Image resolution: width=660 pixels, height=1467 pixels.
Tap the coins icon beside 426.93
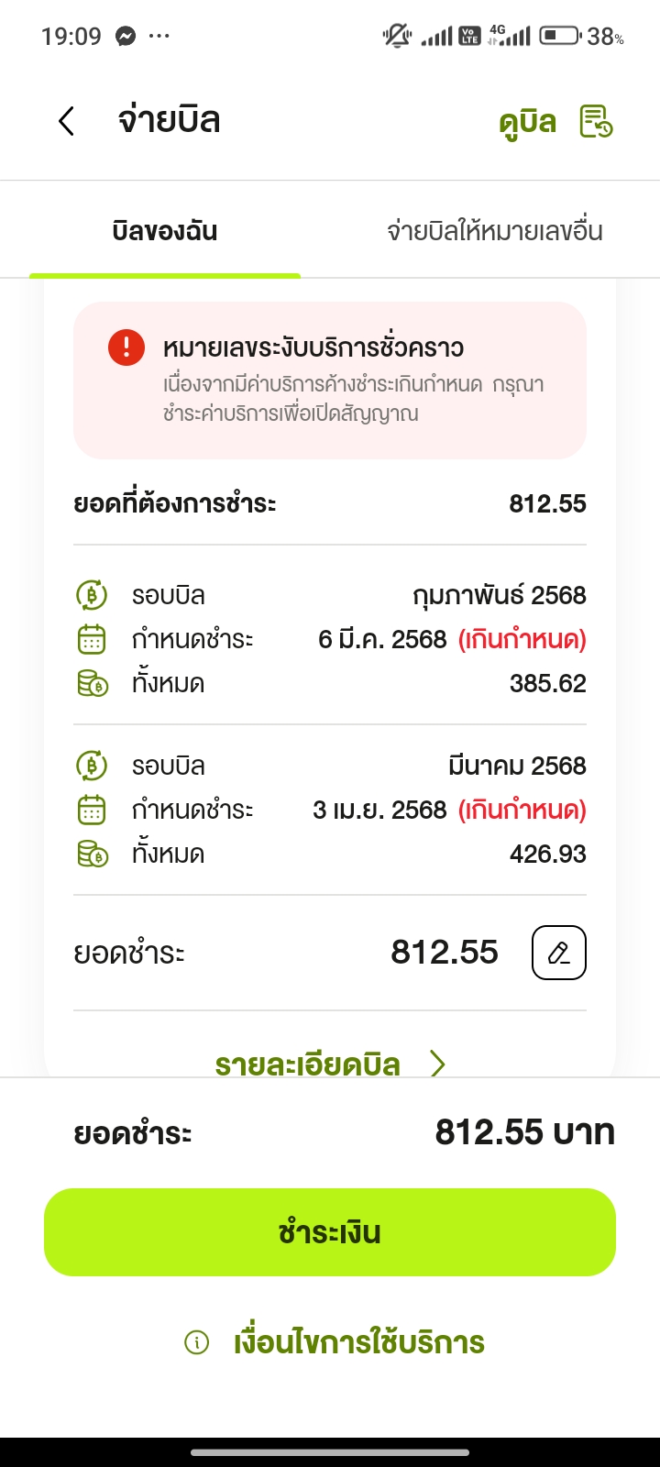tap(92, 854)
